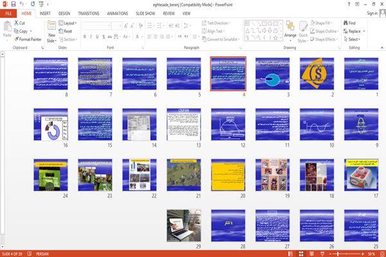Switch to the DESIGN tab
Image resolution: width=386 pixels, height=257 pixels.
point(64,14)
